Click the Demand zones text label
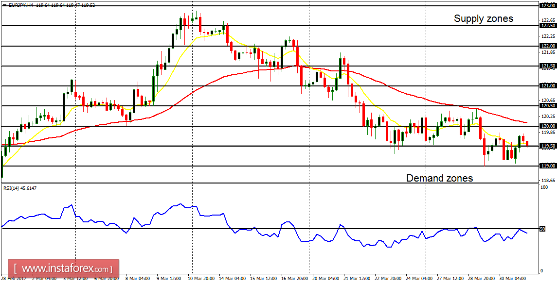 coord(439,179)
